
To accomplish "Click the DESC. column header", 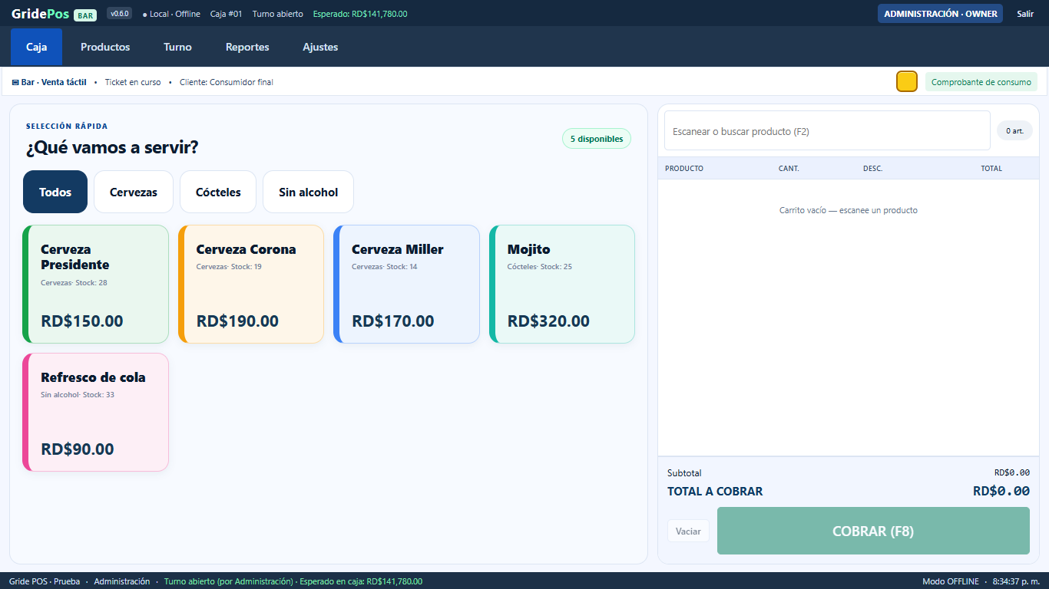I will click(x=872, y=168).
